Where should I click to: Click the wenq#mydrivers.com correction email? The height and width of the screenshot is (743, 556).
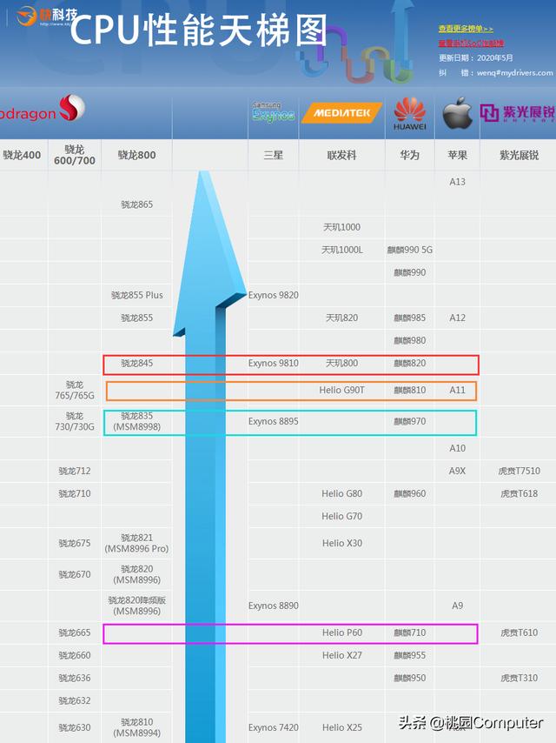click(x=515, y=72)
